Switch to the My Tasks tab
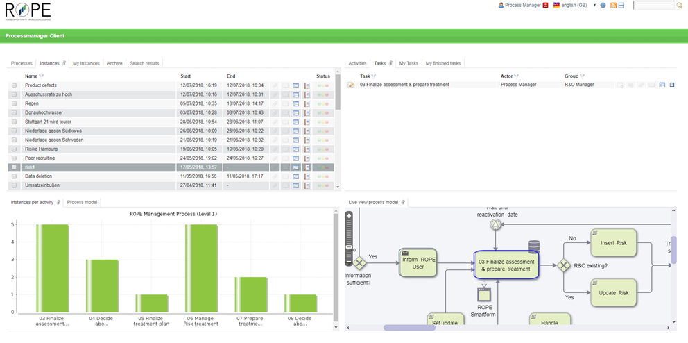 click(x=409, y=63)
